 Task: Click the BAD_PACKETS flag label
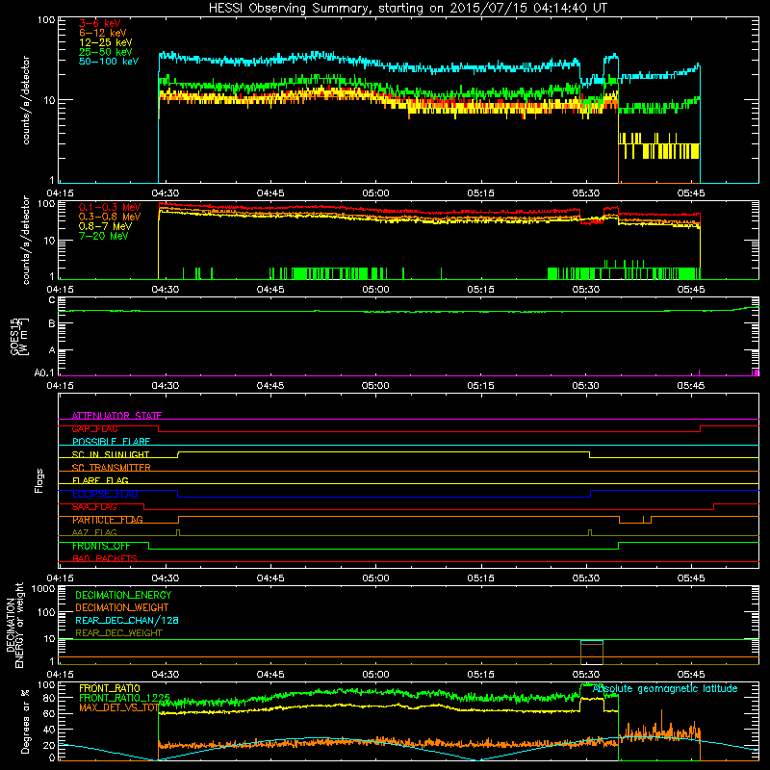[105, 559]
